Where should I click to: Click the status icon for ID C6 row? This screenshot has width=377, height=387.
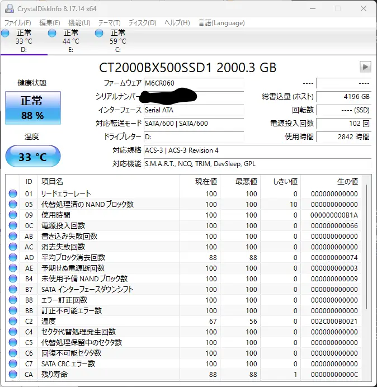click(13, 353)
